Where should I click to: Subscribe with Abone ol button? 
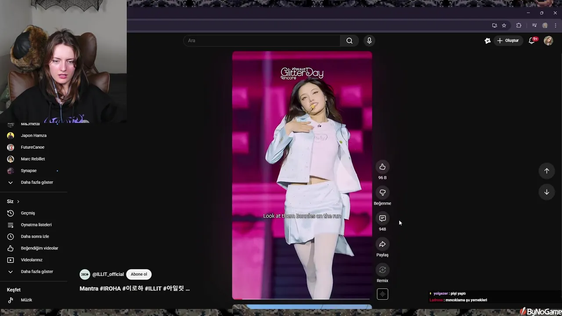pos(139,274)
